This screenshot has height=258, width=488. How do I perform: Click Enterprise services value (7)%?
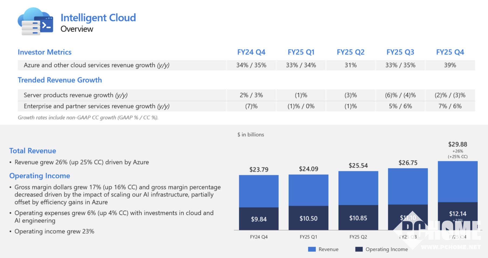click(251, 106)
